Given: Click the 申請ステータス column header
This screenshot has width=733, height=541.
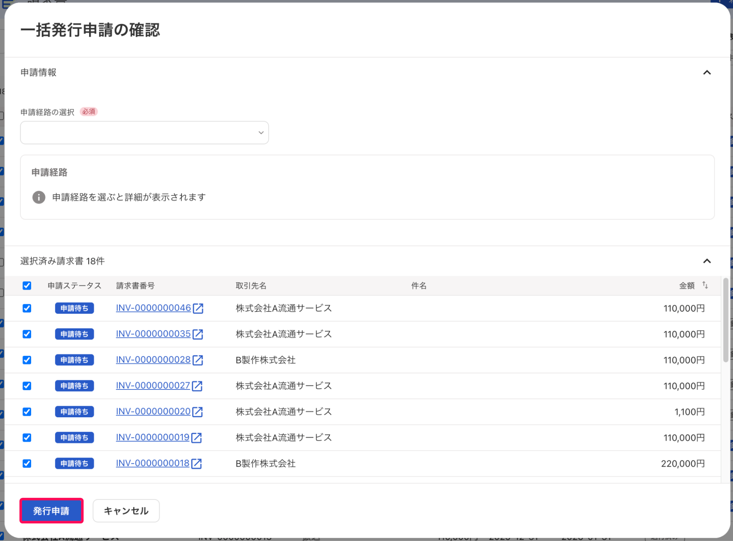Looking at the screenshot, I should pos(74,286).
